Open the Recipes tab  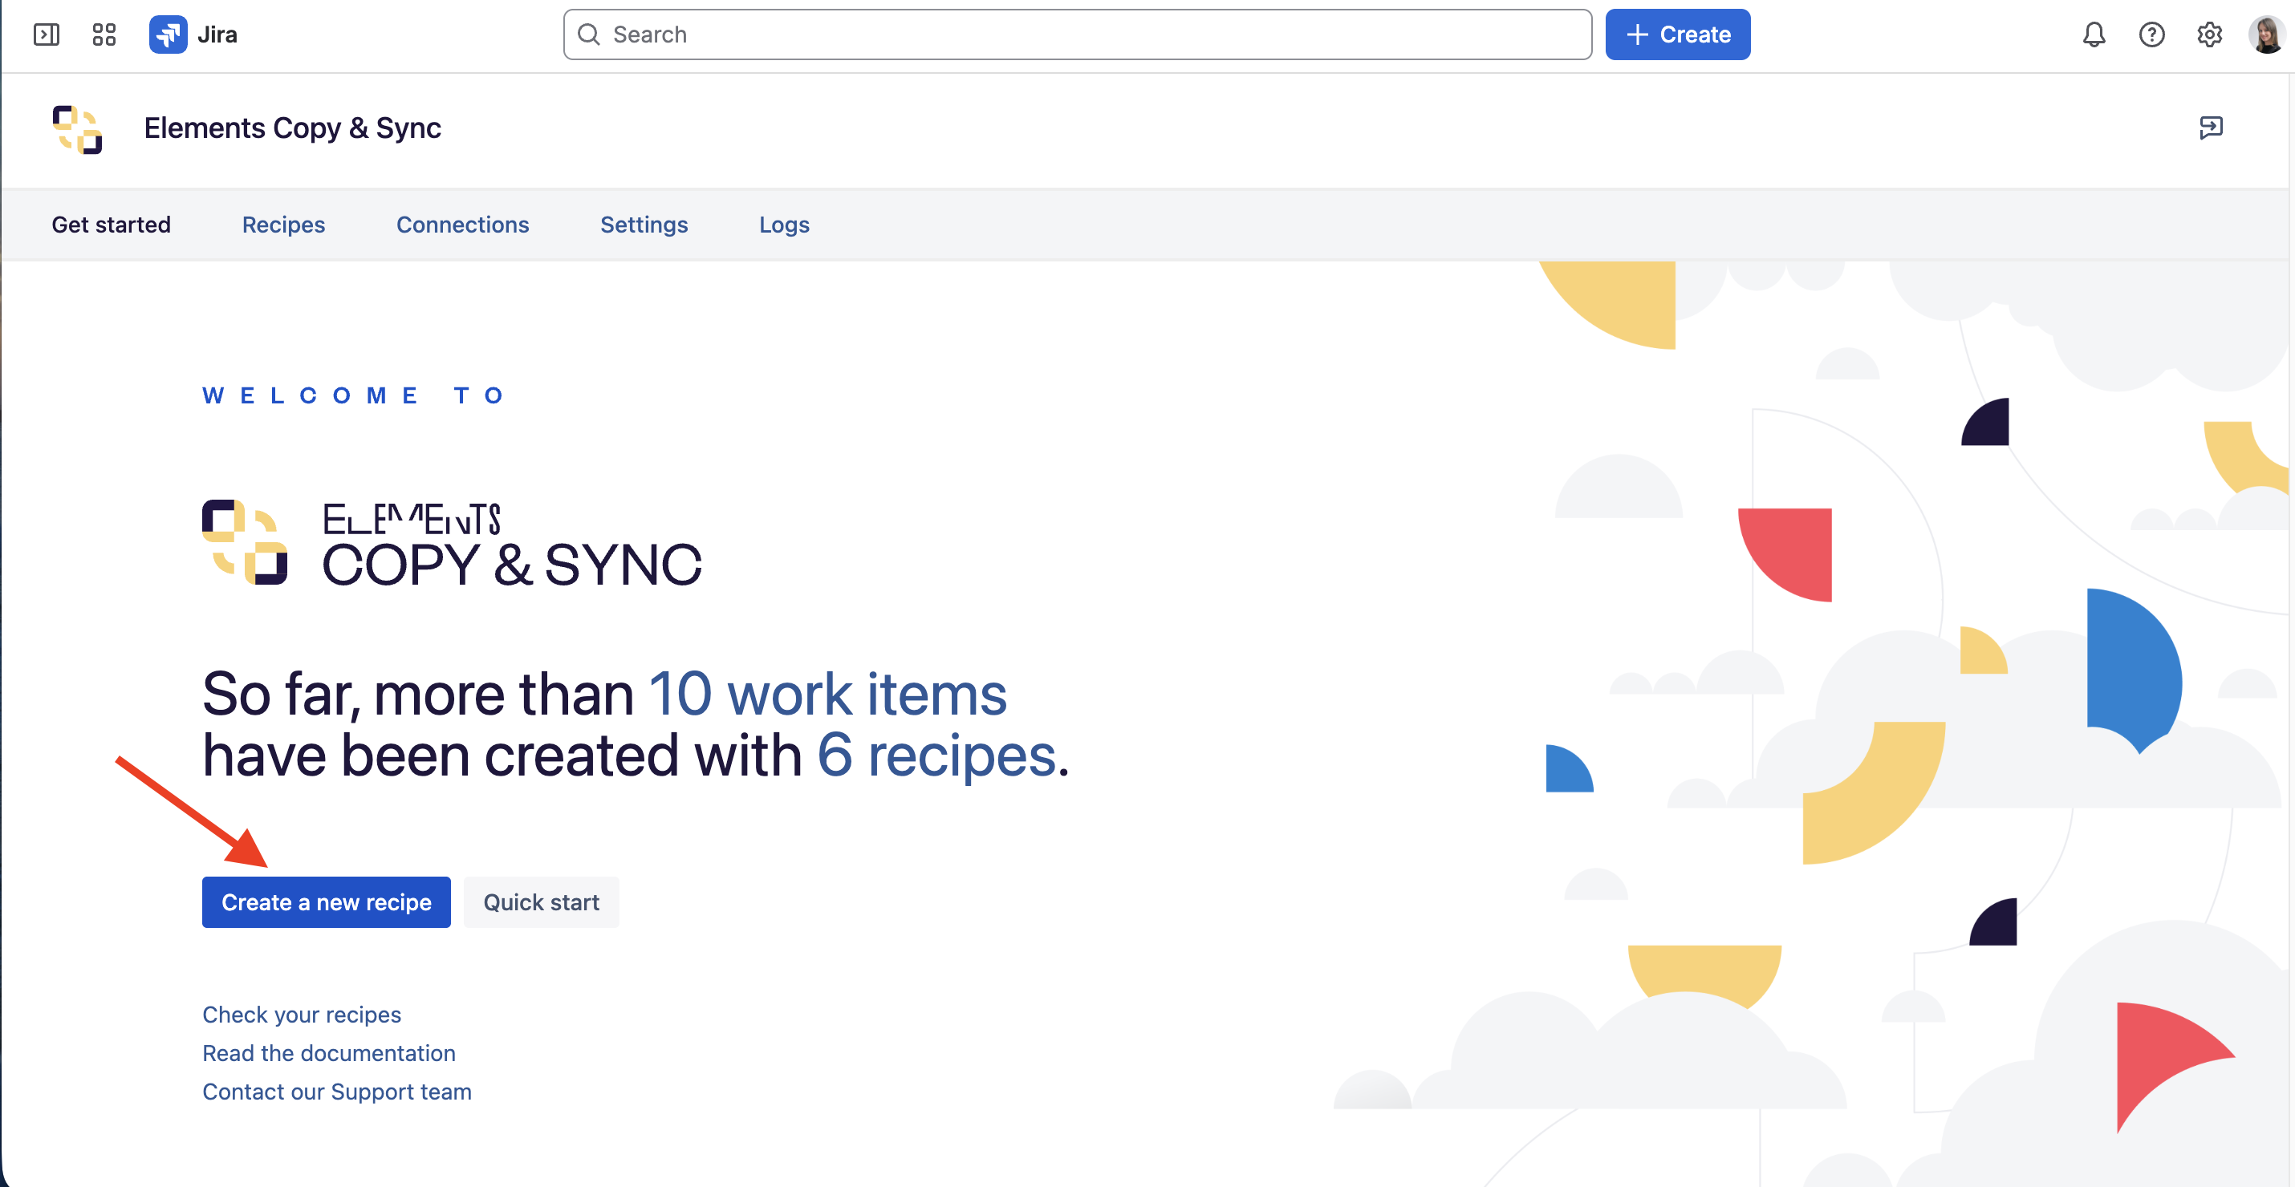coord(283,225)
